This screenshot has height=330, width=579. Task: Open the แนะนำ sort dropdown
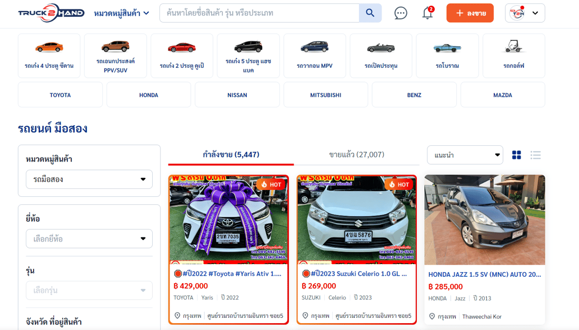465,155
